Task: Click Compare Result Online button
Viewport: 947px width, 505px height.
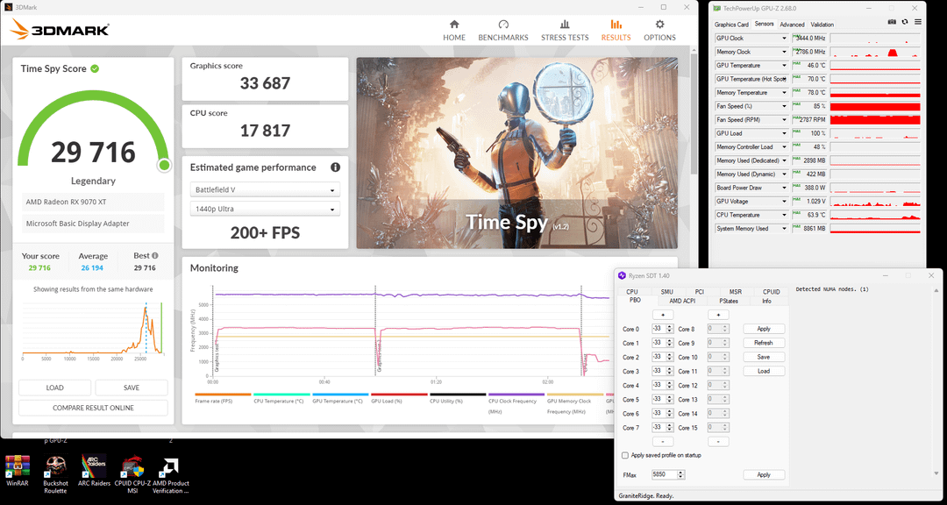Action: click(x=93, y=408)
